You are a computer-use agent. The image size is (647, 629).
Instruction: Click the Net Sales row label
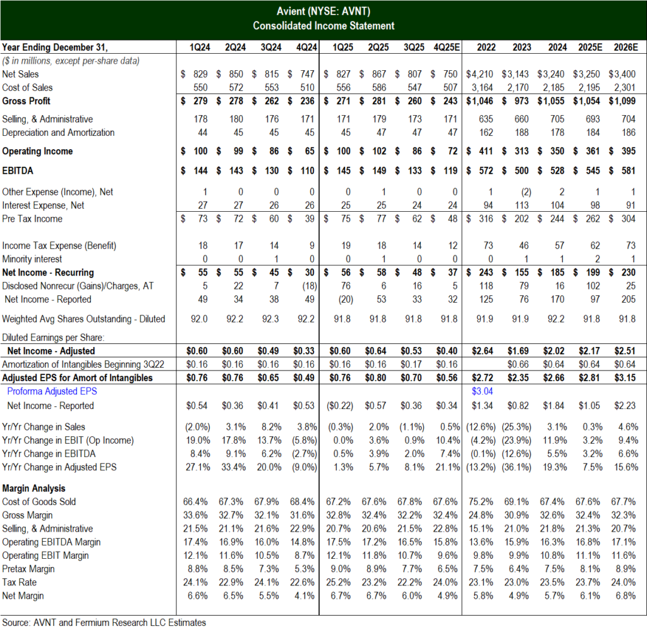[20, 74]
